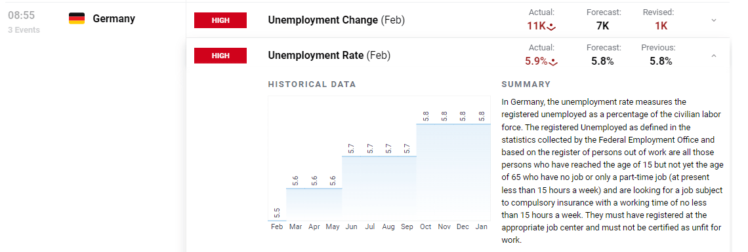Image resolution: width=748 pixels, height=252 pixels.
Task: Open the Unemployment Change (Feb) event title
Action: [x=337, y=20]
